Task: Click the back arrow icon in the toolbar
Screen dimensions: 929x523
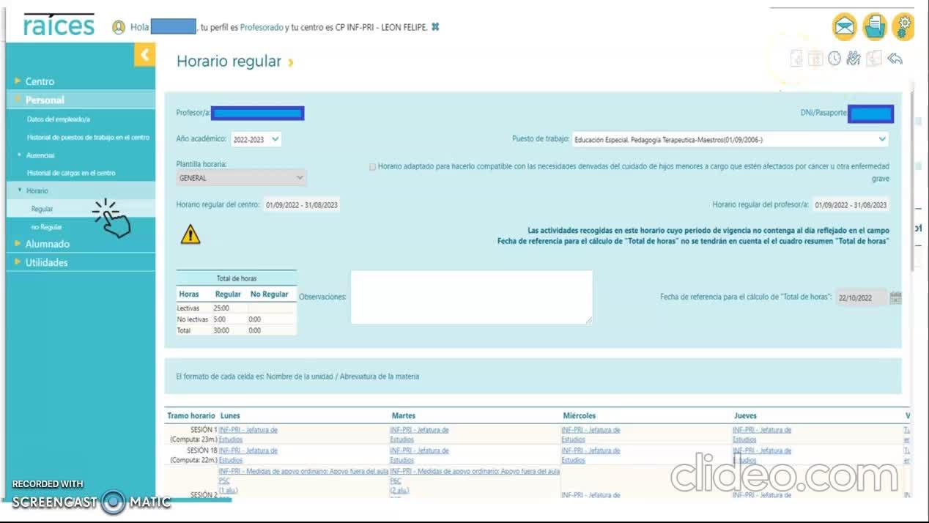Action: pos(895,59)
